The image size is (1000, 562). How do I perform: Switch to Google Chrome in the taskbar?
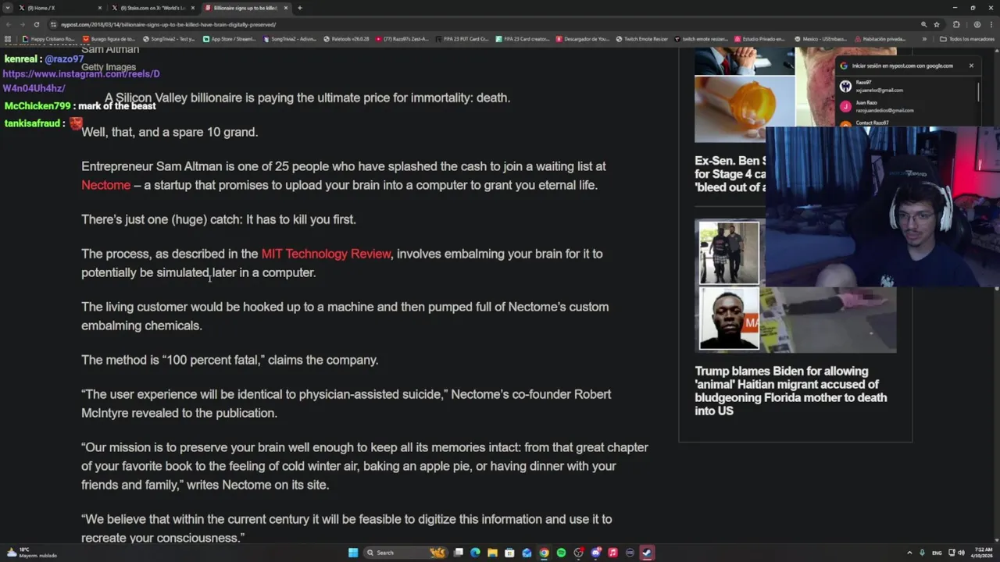[544, 553]
